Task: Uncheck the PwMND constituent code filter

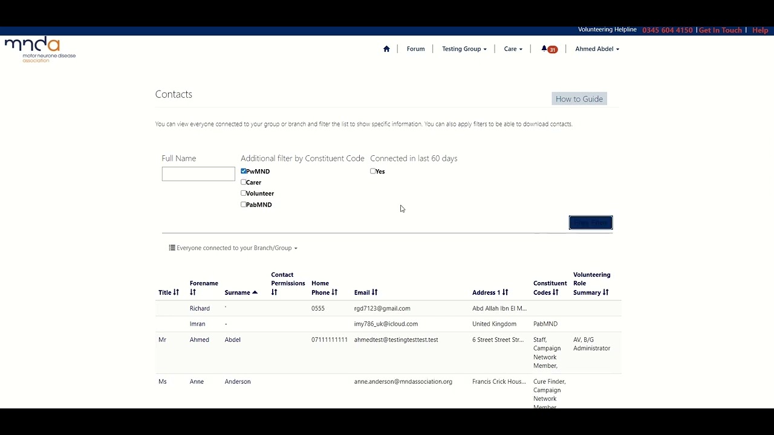Action: tap(244, 171)
